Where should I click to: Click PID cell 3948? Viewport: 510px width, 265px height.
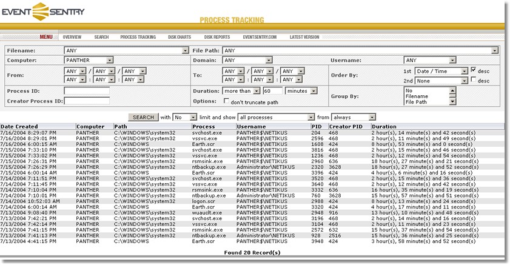317,241
